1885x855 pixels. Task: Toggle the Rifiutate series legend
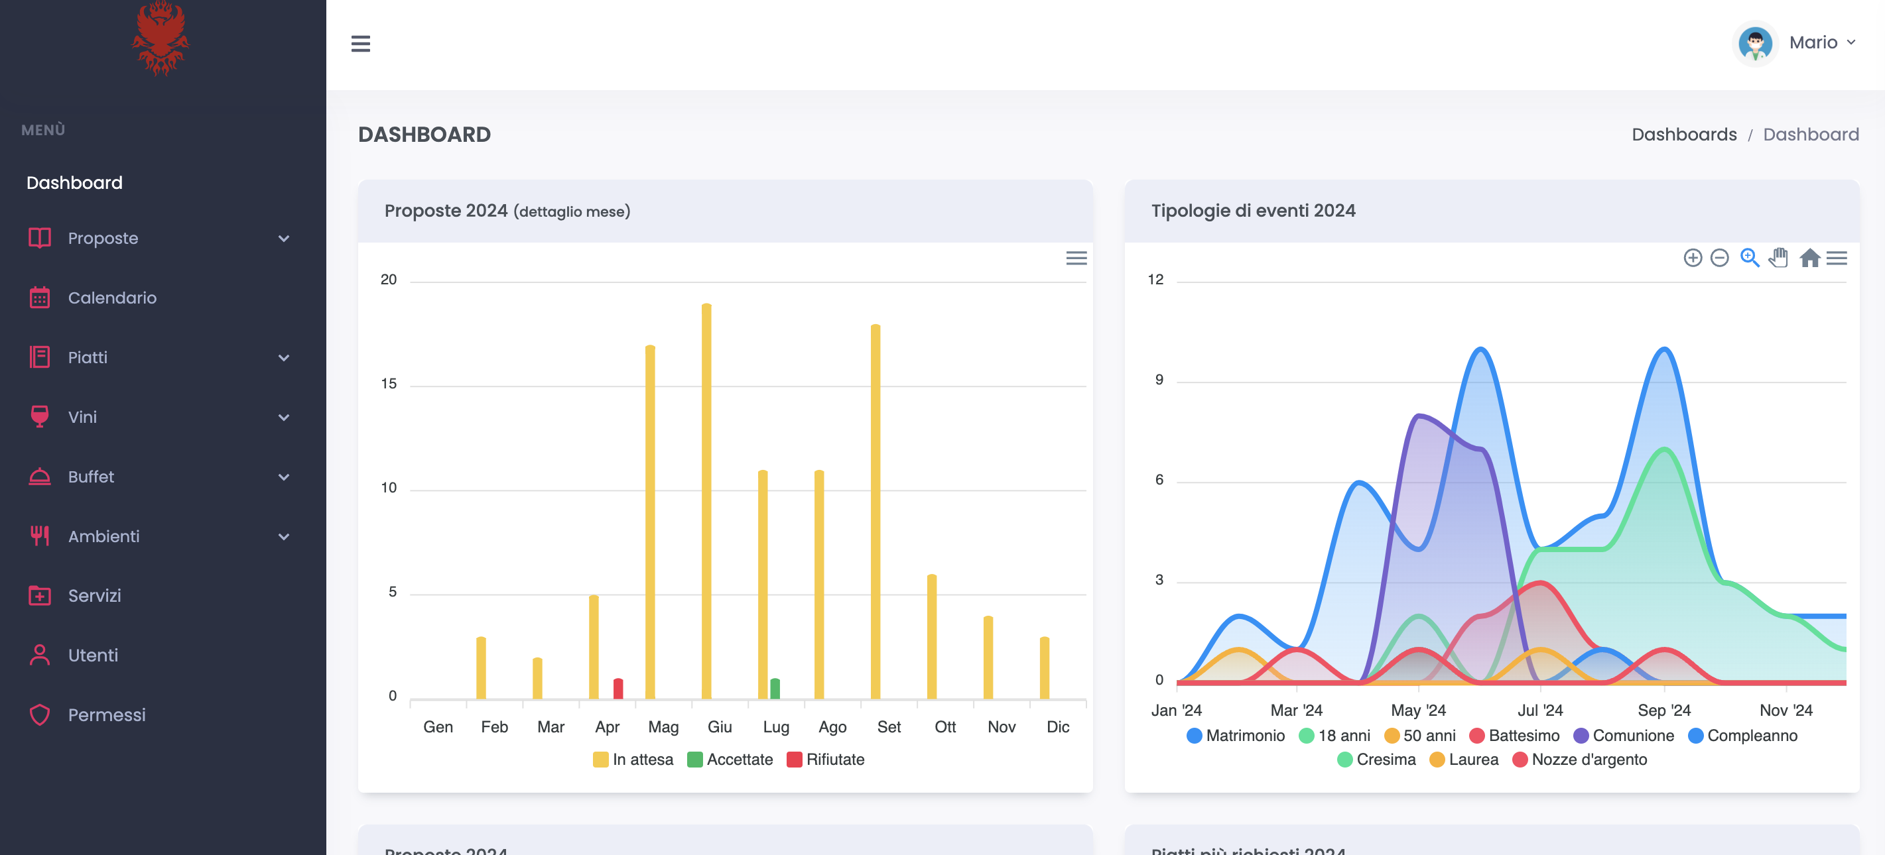[825, 759]
